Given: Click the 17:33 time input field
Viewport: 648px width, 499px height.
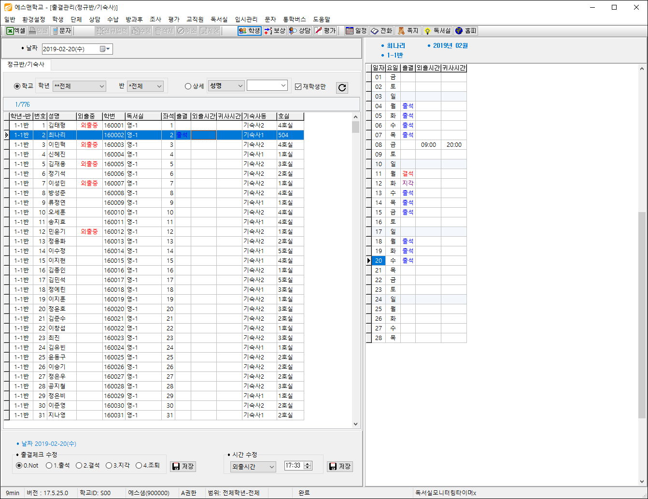Looking at the screenshot, I should point(294,466).
